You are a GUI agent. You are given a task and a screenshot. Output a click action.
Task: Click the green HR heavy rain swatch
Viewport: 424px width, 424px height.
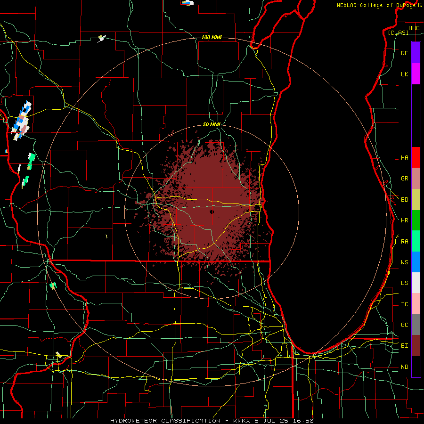[x=416, y=220]
